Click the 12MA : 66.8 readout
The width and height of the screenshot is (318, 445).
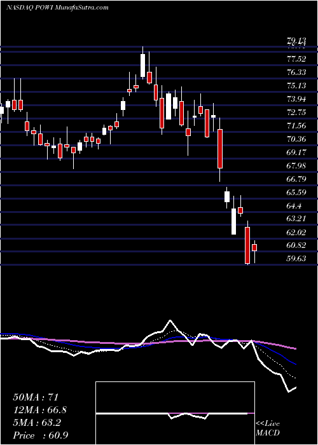click(39, 410)
